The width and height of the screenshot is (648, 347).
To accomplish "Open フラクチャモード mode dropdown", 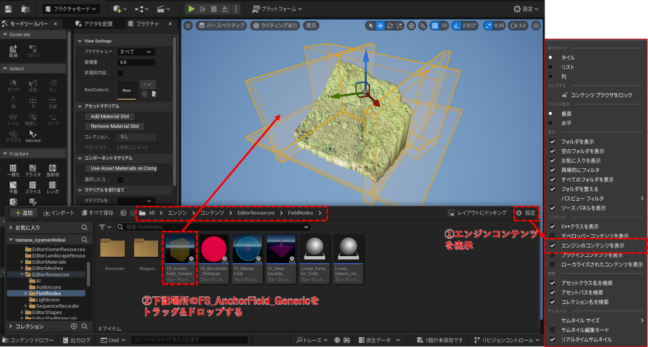I will pyautogui.click(x=71, y=9).
